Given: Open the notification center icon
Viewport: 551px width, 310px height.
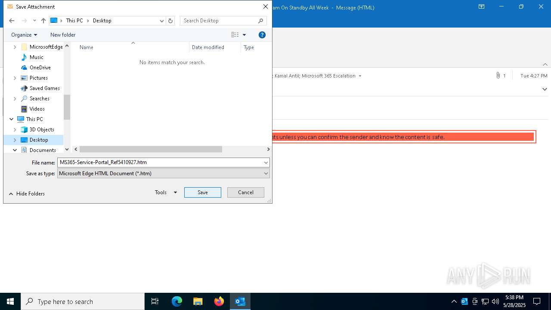Looking at the screenshot, I should [537, 301].
